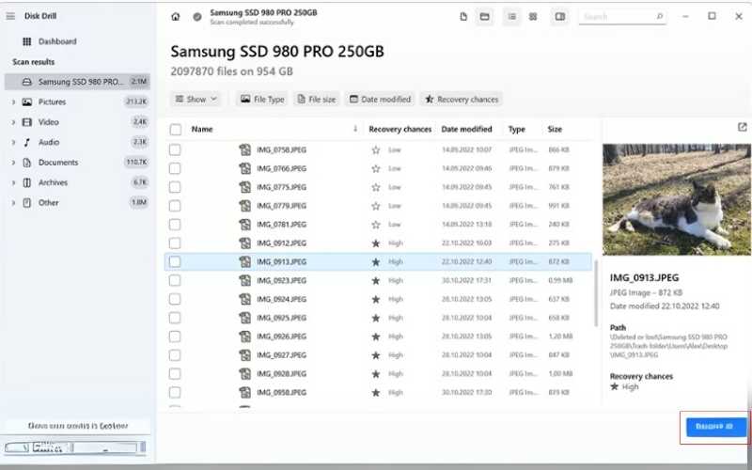Viewport: 752px width, 470px height.
Task: Select the list view layout icon
Action: [512, 17]
